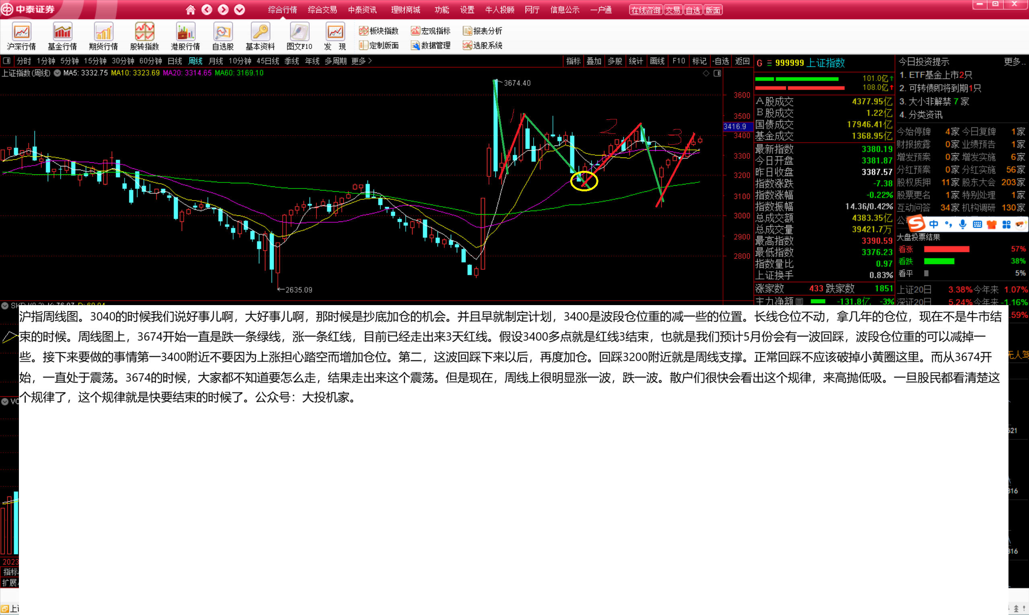This screenshot has height=615, width=1029.
Task: Open the 画线 drawing tool
Action: 657,61
